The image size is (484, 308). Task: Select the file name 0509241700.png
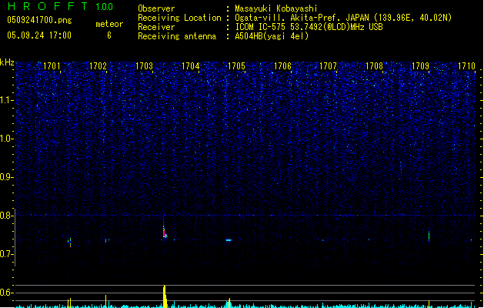click(39, 20)
